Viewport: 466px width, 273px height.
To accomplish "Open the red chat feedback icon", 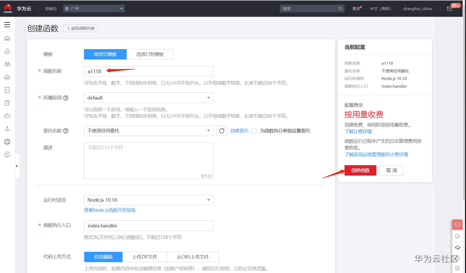I will (x=457, y=225).
